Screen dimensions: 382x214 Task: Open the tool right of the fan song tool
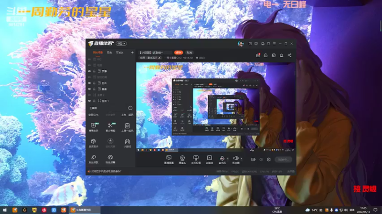point(110,159)
